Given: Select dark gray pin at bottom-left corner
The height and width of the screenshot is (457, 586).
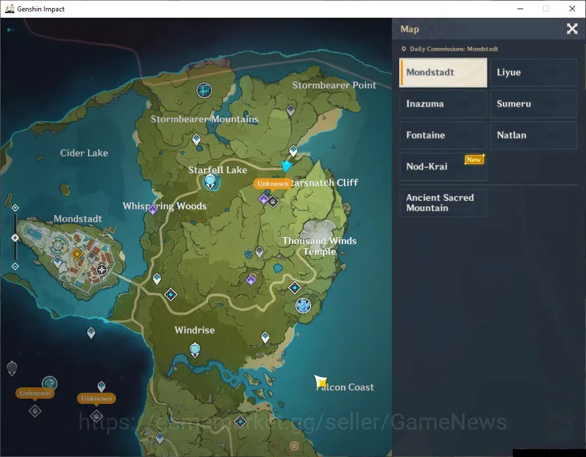Looking at the screenshot, I should (12, 368).
